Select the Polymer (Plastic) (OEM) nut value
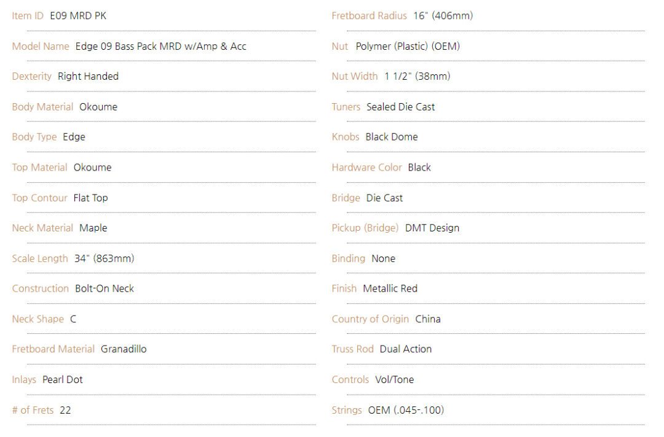The width and height of the screenshot is (664, 437). tap(408, 46)
